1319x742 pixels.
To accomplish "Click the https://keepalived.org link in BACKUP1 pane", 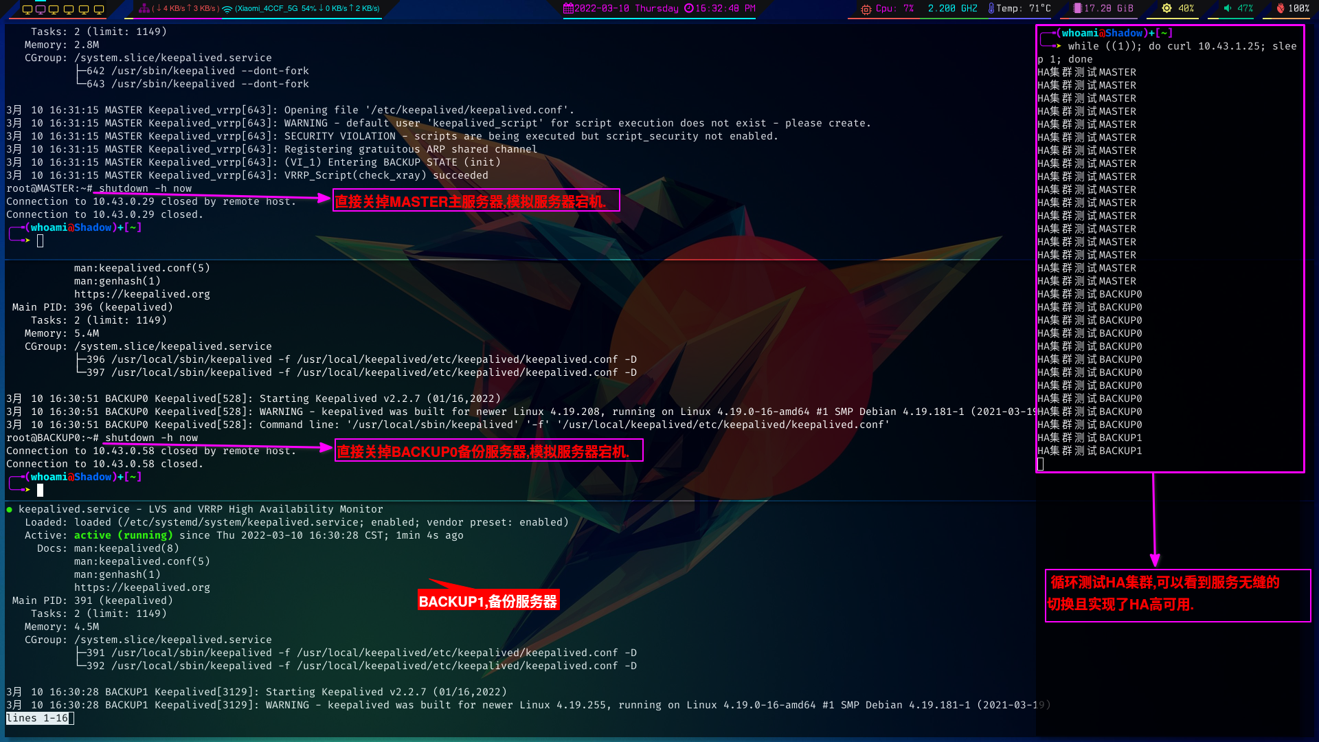I will click(x=142, y=587).
